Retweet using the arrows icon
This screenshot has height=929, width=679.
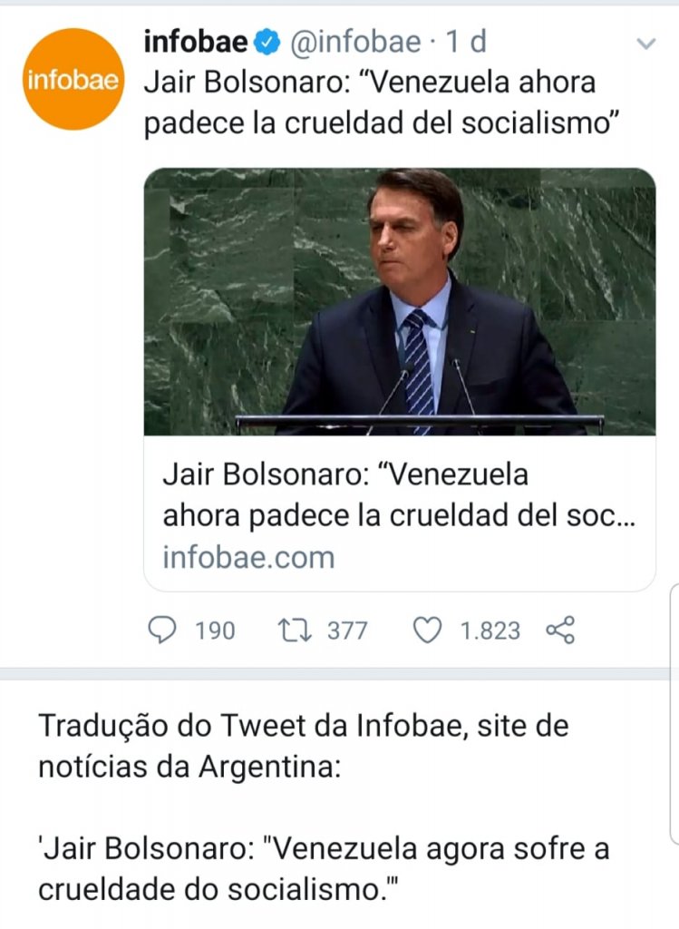pos(295,631)
